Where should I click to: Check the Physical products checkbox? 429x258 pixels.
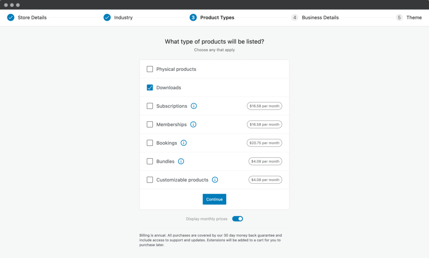(x=150, y=69)
